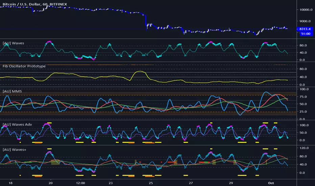Click the 75.0 value on MMS scale
This screenshot has width=315, height=186.
[303, 97]
